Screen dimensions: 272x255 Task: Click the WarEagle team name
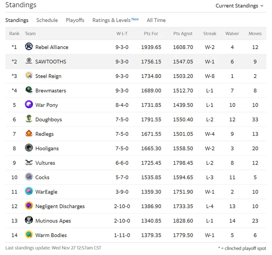46,192
